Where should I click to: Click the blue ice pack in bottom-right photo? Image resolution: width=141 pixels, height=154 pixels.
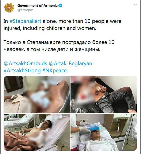point(92,127)
